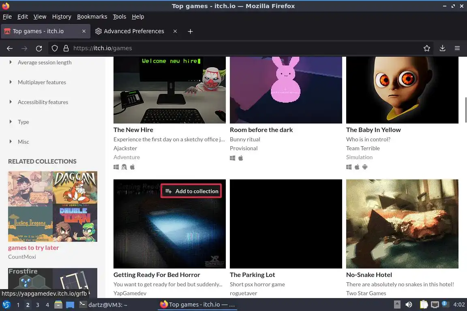Click the removable media tray icon

(397, 305)
